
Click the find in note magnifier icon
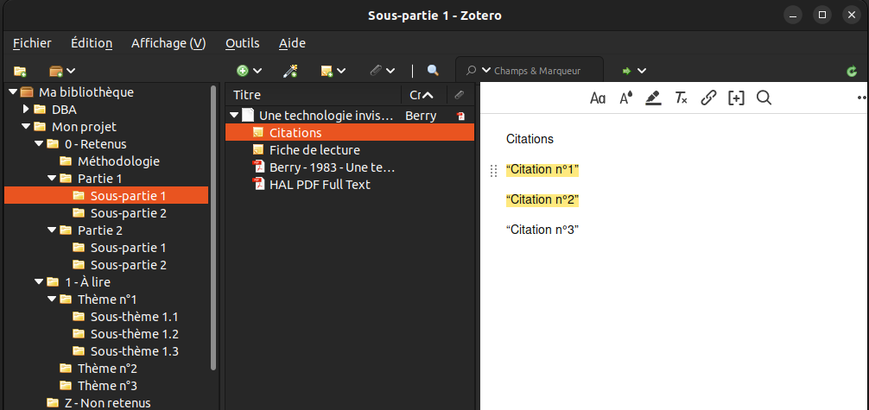coord(764,98)
